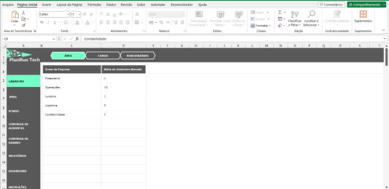Increase decimal places icon
The width and height of the screenshot is (389, 189).
[x=175, y=23]
